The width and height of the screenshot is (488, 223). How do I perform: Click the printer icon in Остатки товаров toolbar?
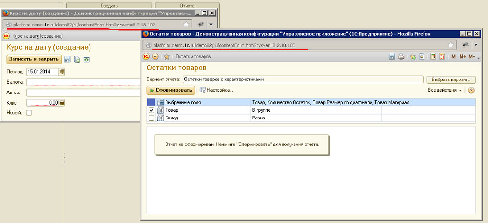pos(401,57)
